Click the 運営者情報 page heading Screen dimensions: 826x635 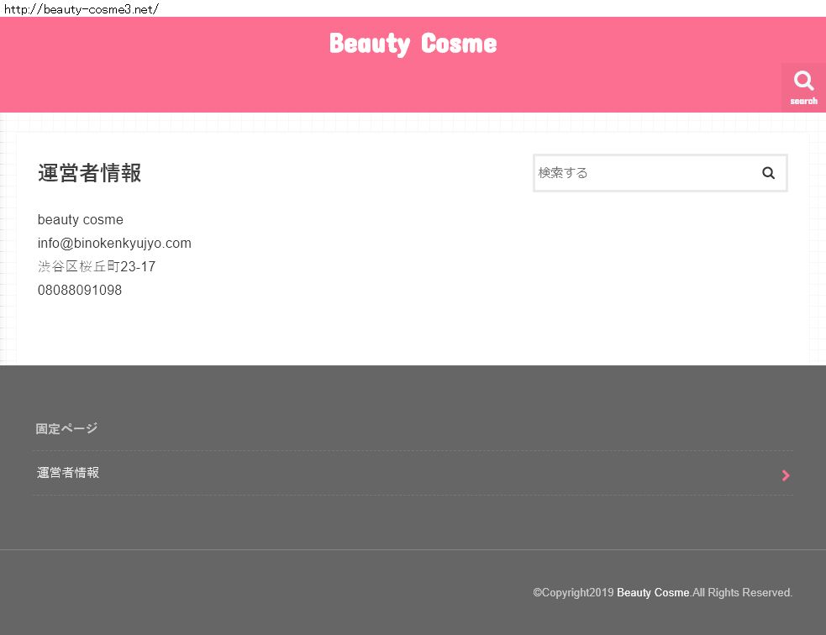(89, 173)
